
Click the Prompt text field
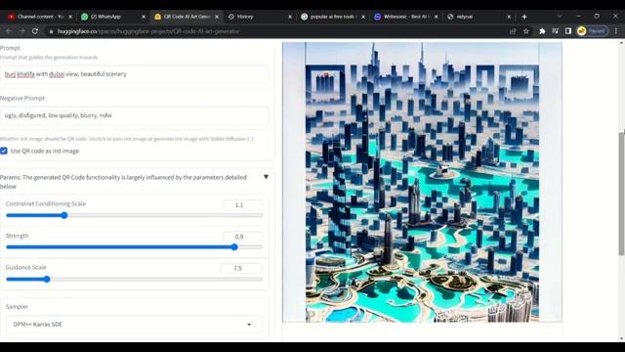(x=135, y=74)
